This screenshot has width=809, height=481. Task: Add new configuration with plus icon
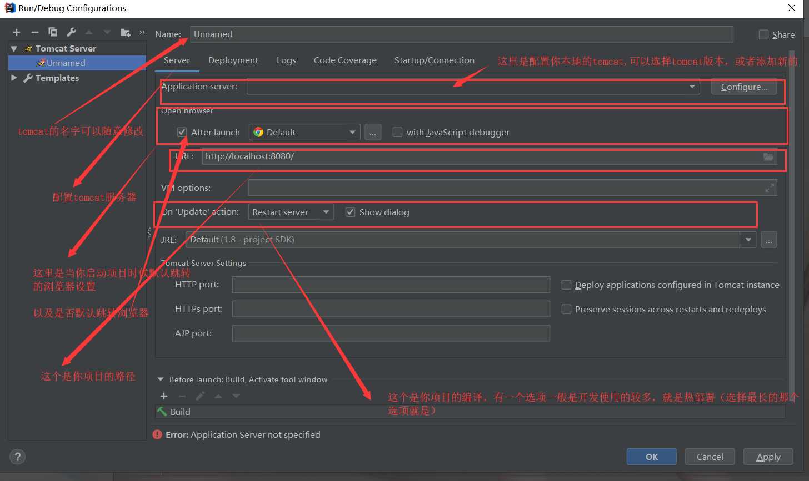point(17,32)
